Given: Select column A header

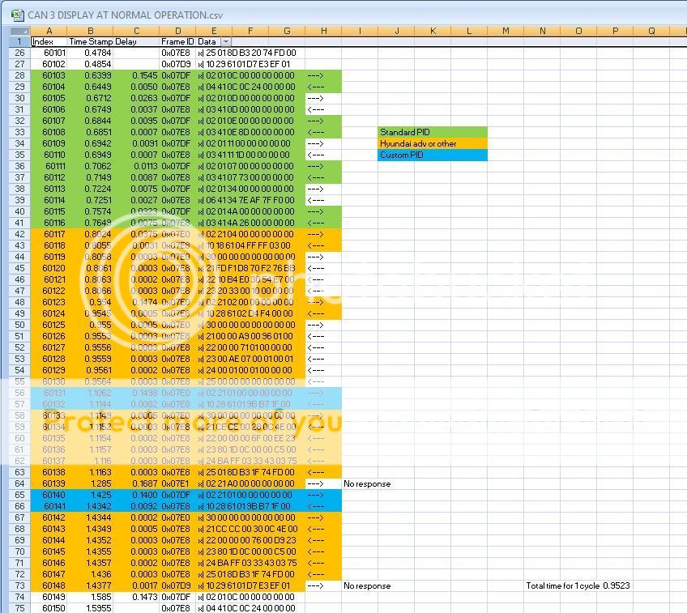Looking at the screenshot, I should 50,31.
